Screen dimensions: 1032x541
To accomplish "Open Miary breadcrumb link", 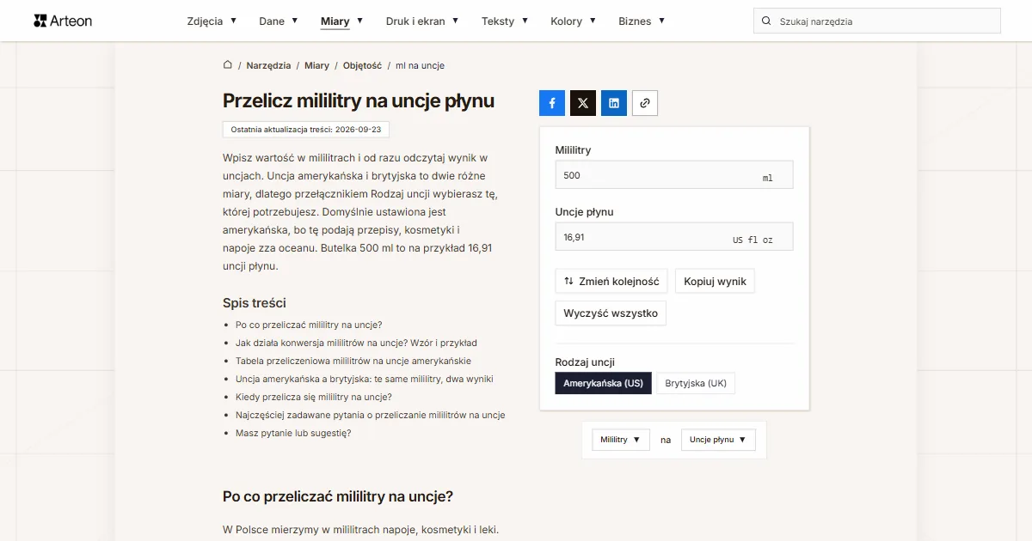I will click(316, 65).
